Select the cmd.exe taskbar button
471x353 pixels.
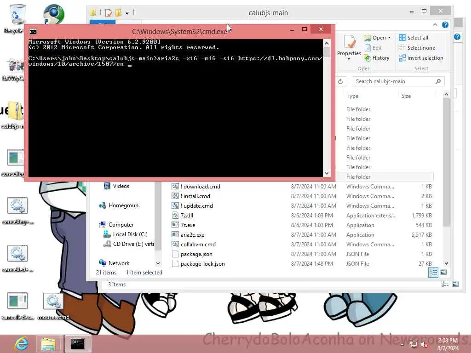tap(77, 344)
